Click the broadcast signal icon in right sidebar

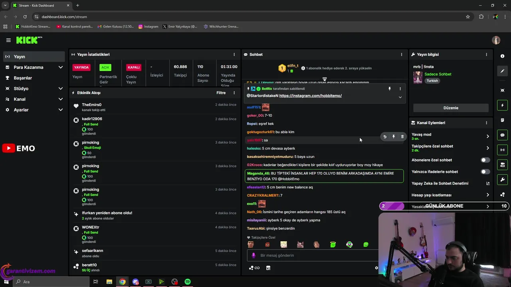point(502,150)
